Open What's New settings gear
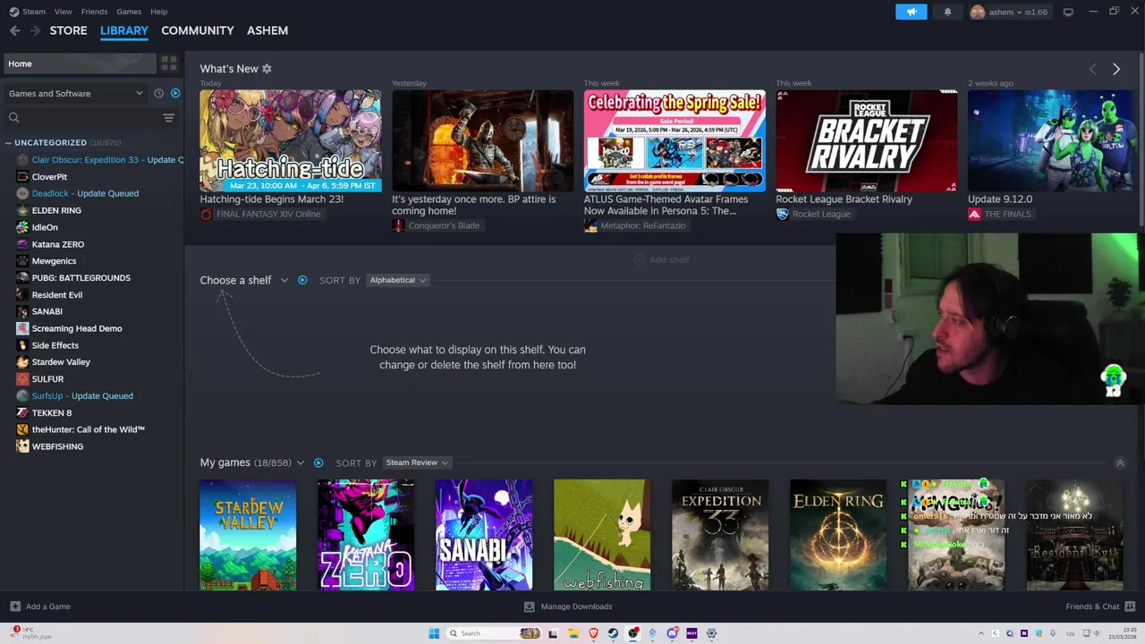1145x644 pixels. pos(267,69)
